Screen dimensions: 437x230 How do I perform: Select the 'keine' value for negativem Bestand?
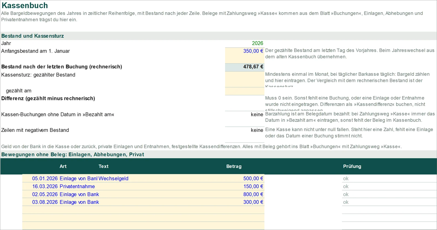point(257,130)
